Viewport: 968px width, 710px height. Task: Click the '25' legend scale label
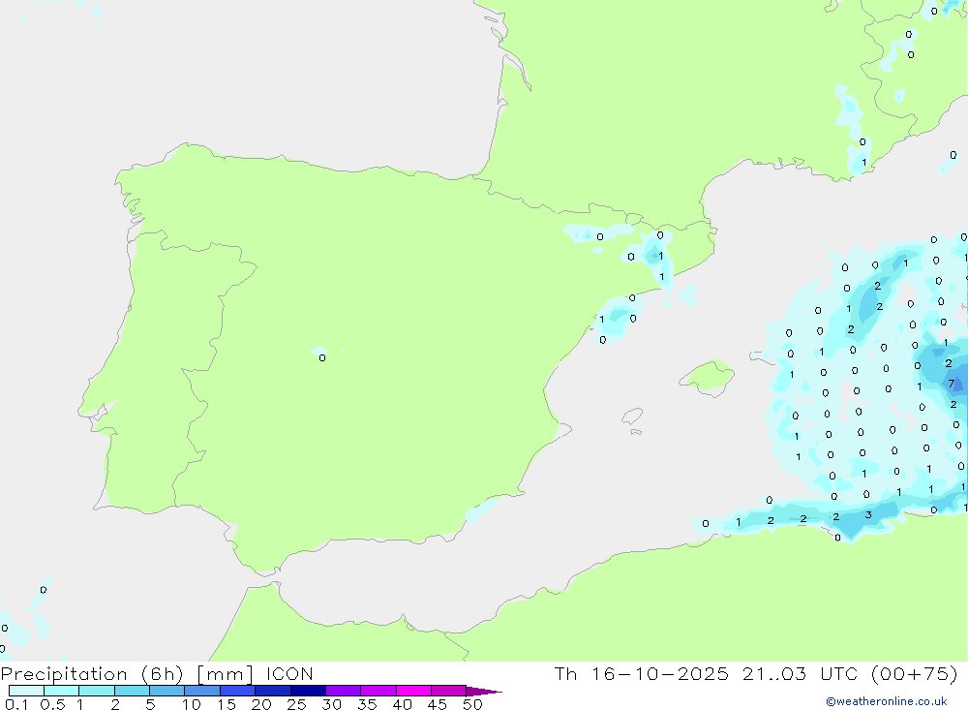coord(297,704)
